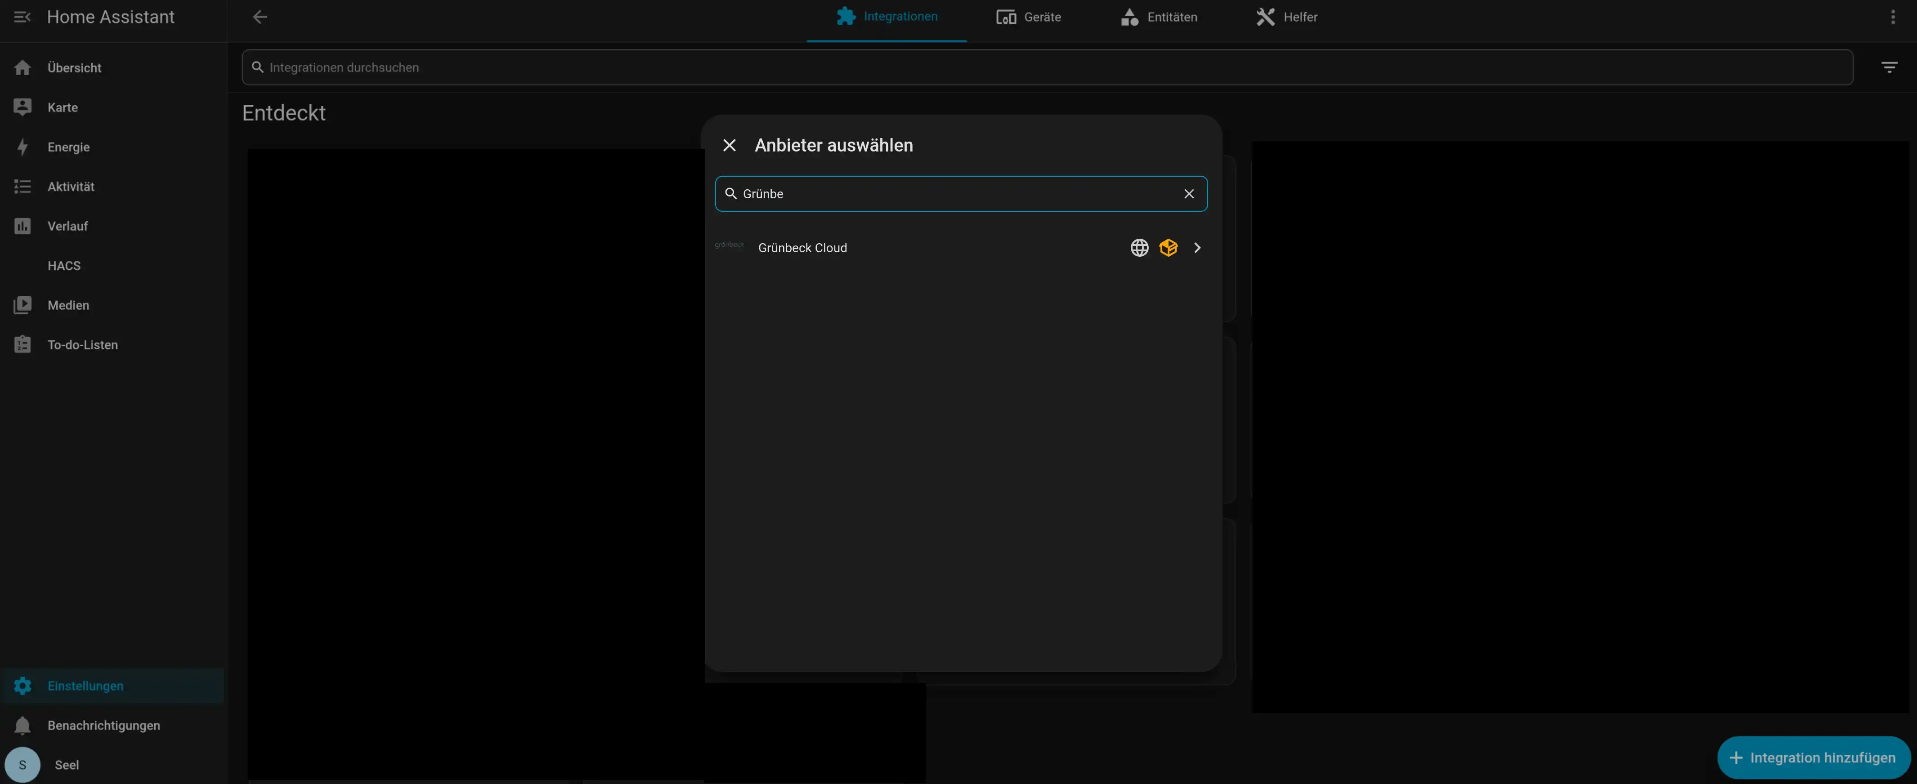Show Benachrichtigungen notifications
The width and height of the screenshot is (1917, 784).
pos(113,725)
